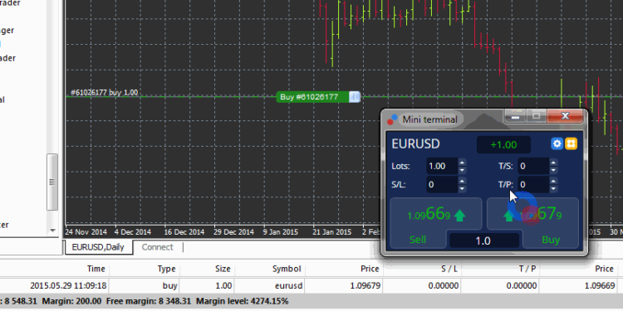Click the Lots input field showing 1.00

pos(442,166)
